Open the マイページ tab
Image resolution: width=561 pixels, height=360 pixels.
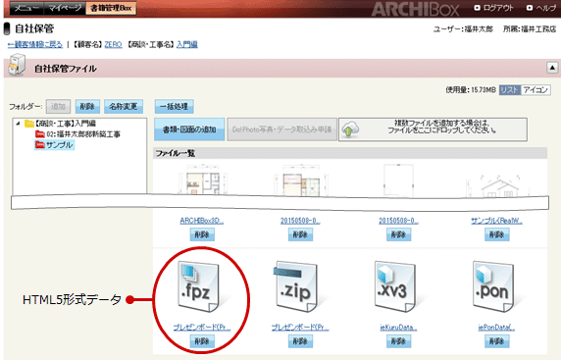[65, 8]
